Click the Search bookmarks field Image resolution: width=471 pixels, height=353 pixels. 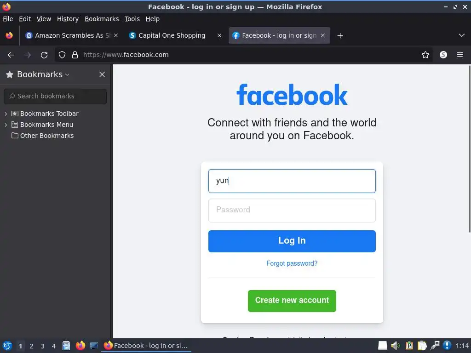55,97
